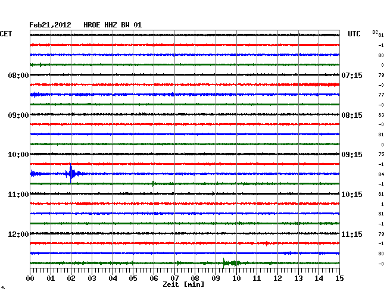Click the 07:15 UTC time label
Image resolution: width=387 pixels, height=294 pixels.
pos(352,76)
